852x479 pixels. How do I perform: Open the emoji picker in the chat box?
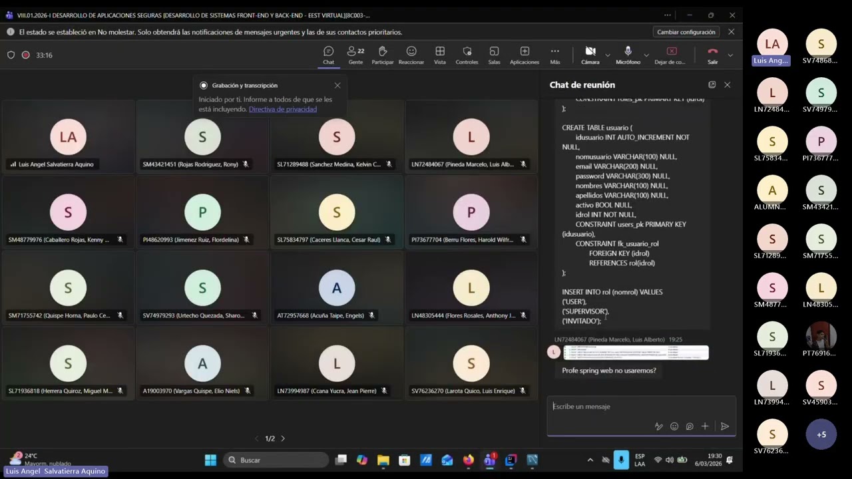[674, 426]
